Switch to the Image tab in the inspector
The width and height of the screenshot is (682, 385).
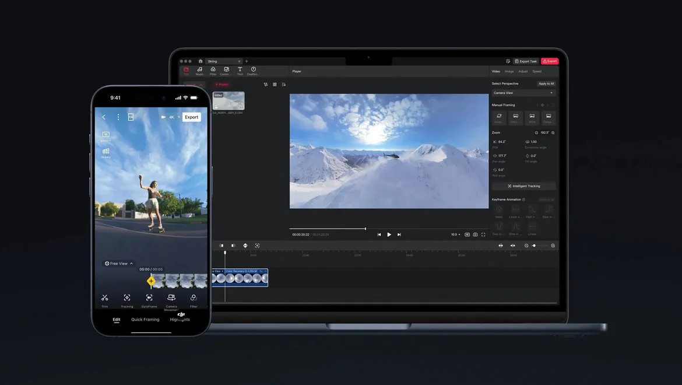click(509, 71)
